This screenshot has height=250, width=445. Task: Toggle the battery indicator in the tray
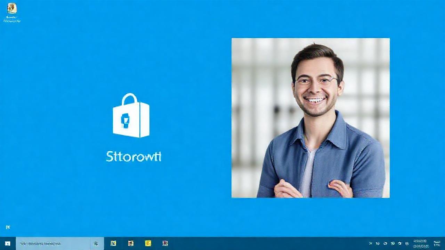click(379, 243)
